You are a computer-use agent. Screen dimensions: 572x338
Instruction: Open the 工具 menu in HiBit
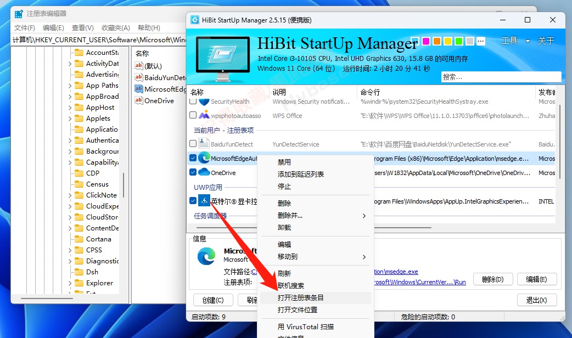[509, 41]
